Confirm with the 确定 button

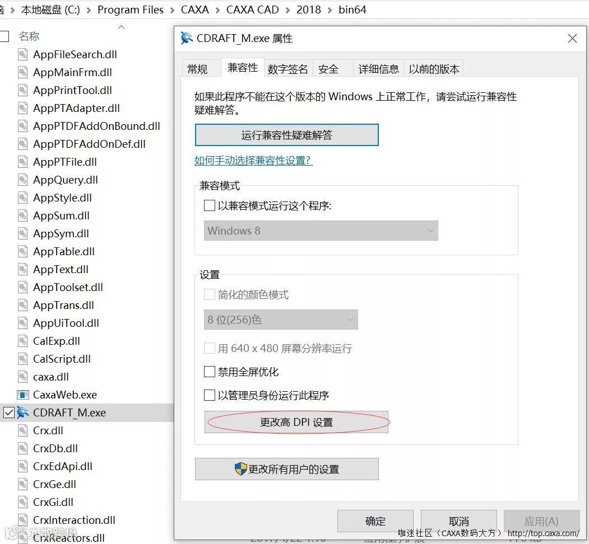click(375, 520)
